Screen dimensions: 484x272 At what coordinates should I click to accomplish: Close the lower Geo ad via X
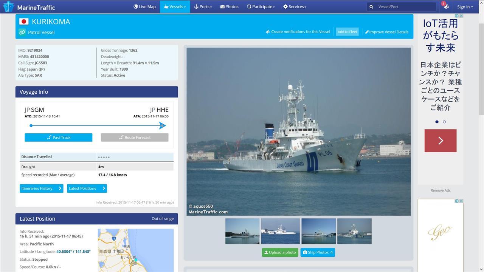point(461,201)
